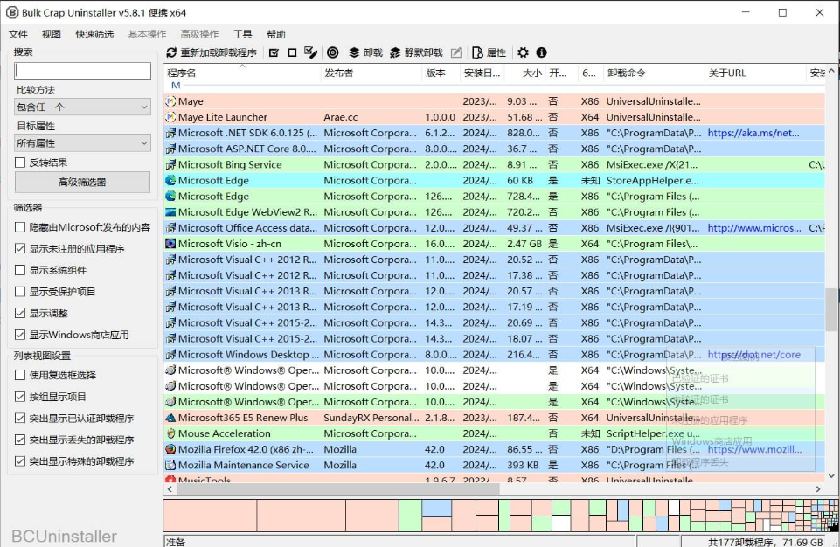
Task: Click the largest leftmost pink treemap block
Action: tap(210, 516)
